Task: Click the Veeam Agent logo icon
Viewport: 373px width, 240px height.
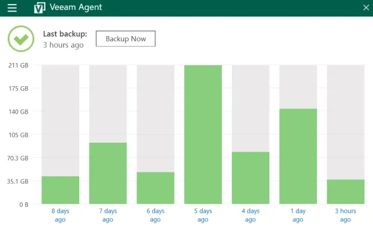Action: pos(40,8)
